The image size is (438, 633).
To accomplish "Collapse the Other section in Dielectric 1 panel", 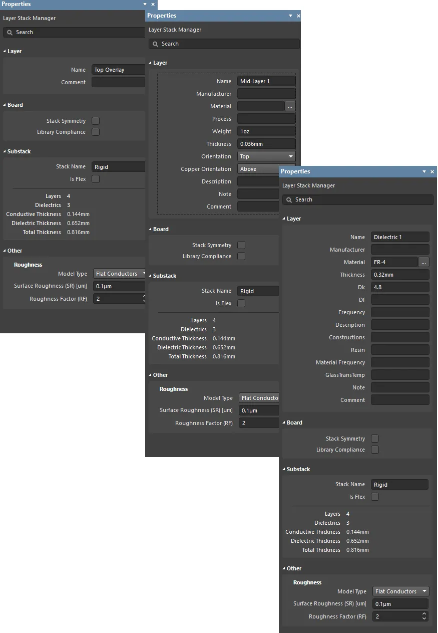I will (x=284, y=569).
